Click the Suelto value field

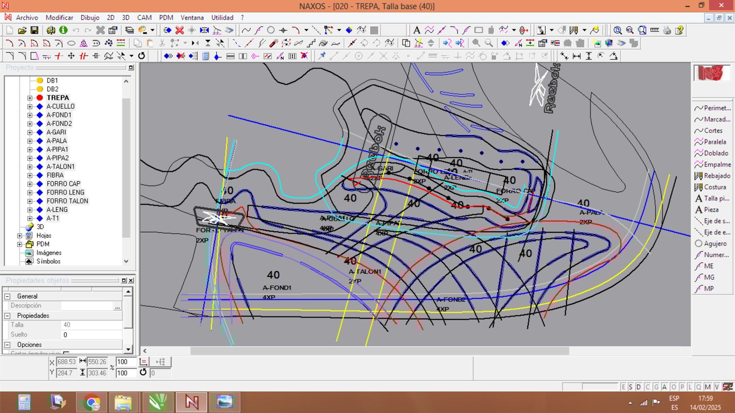pyautogui.click(x=91, y=335)
